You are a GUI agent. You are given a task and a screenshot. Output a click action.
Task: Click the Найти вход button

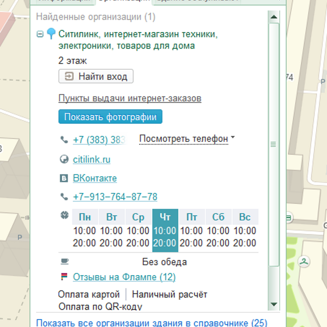tap(96, 76)
